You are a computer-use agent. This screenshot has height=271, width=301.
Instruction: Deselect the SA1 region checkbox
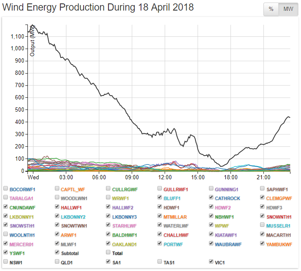click(x=108, y=262)
